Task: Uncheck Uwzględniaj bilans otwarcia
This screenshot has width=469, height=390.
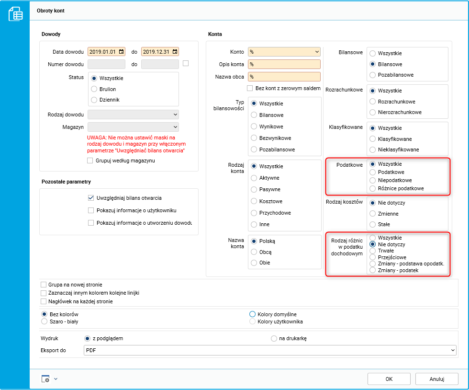Action: pos(91,198)
